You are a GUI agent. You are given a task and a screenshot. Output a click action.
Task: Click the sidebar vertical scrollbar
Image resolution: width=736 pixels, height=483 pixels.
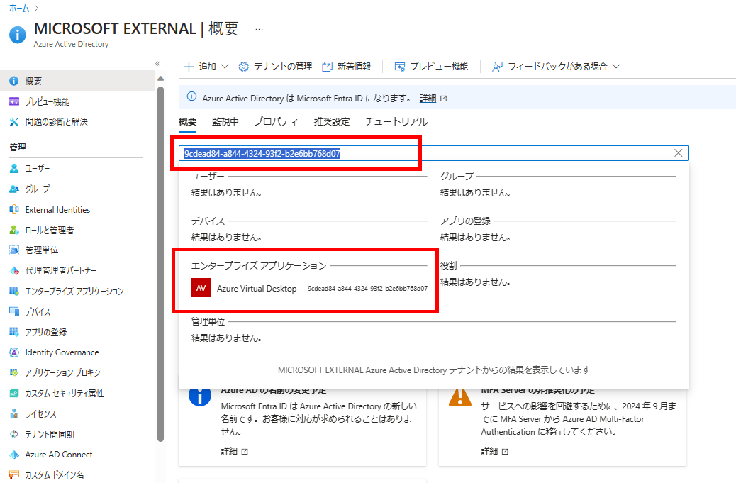160,263
